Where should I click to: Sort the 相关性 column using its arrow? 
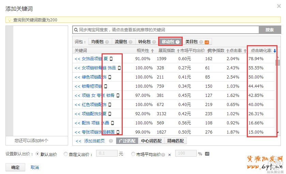(152, 51)
